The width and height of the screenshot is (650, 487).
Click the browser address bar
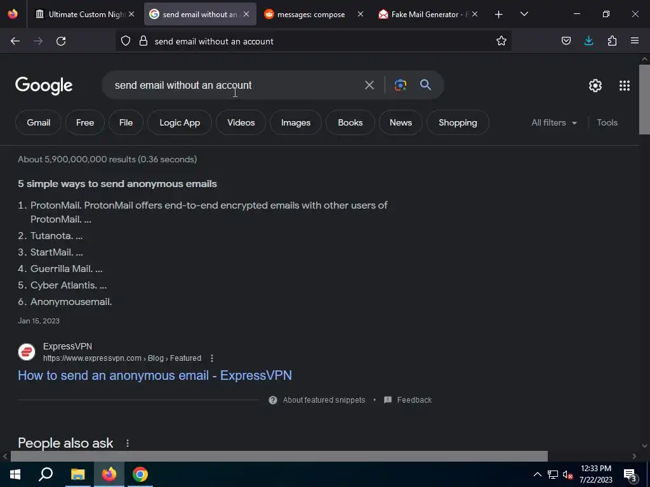315,41
